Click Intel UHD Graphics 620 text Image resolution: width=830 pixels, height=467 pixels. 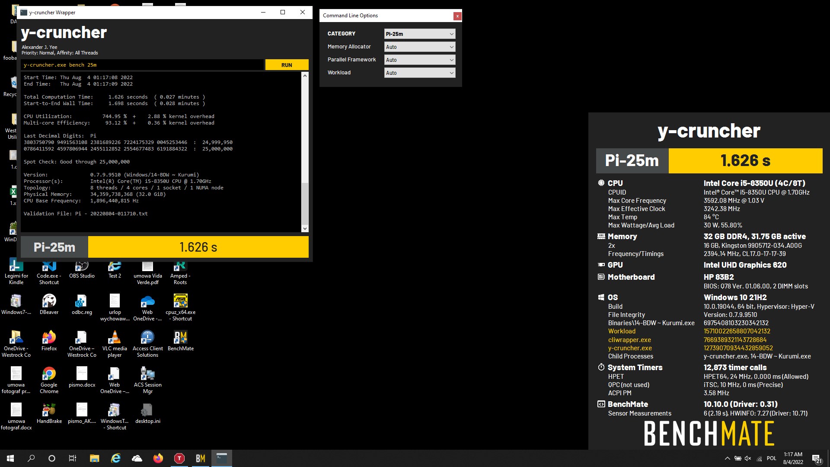click(x=745, y=265)
